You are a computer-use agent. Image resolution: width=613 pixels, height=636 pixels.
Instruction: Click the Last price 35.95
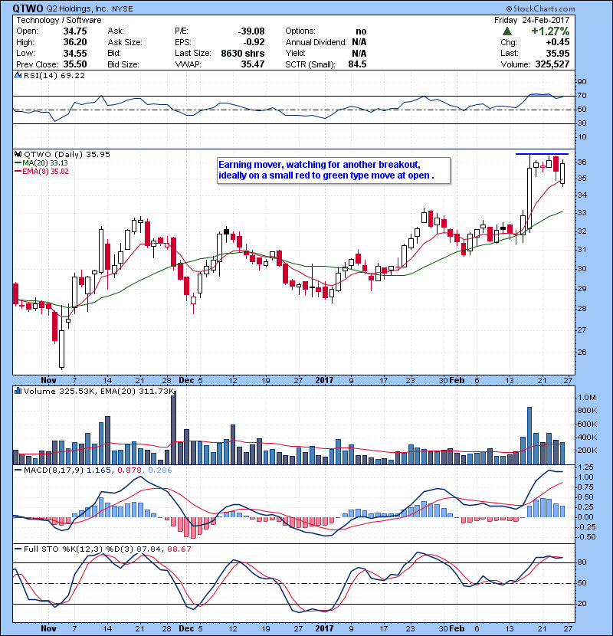tap(557, 53)
